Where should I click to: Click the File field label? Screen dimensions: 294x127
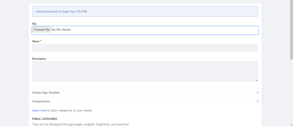(x=34, y=24)
